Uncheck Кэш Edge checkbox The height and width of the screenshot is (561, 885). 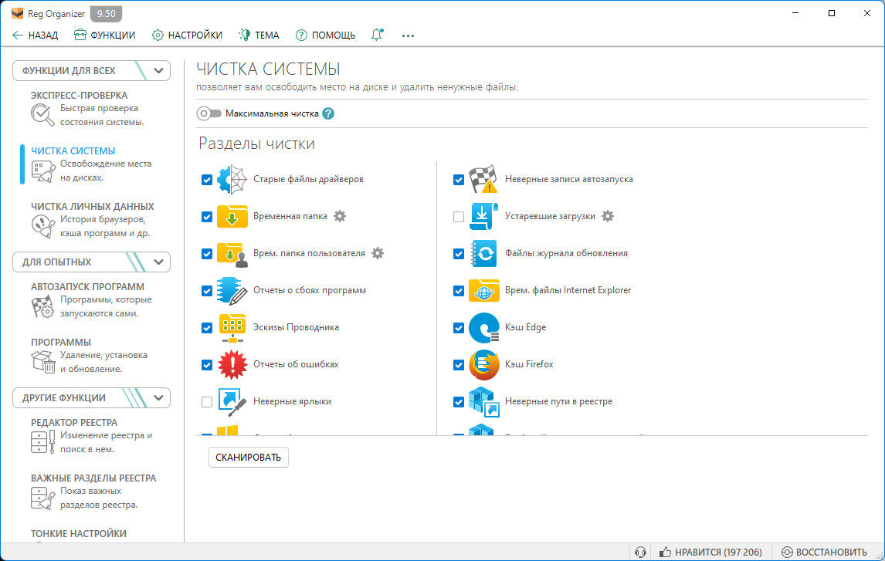pyautogui.click(x=458, y=328)
